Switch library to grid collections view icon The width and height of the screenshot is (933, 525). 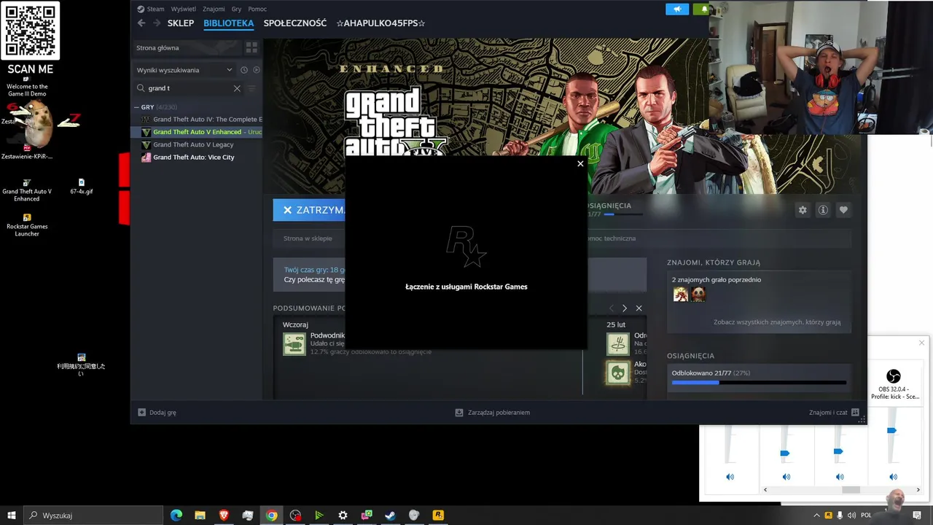251,47
